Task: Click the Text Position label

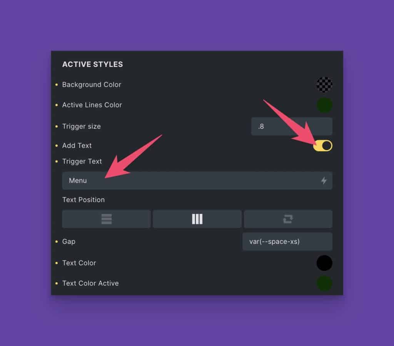Action: click(83, 200)
